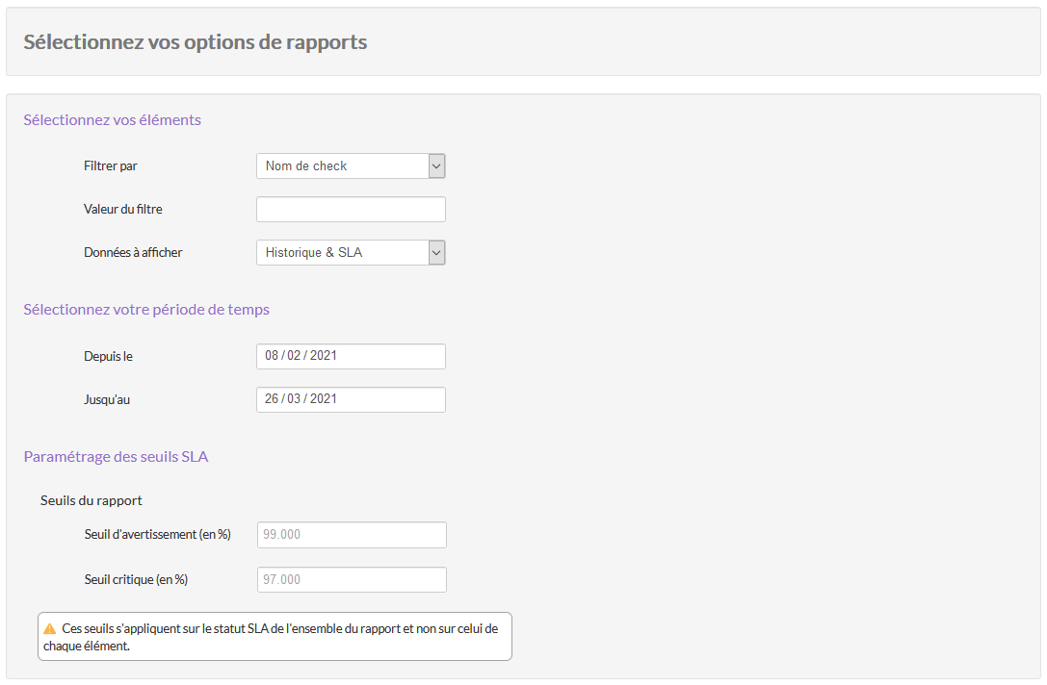Click the 'Valeur du filtre' text field
This screenshot has width=1047, height=685.
[x=351, y=210]
